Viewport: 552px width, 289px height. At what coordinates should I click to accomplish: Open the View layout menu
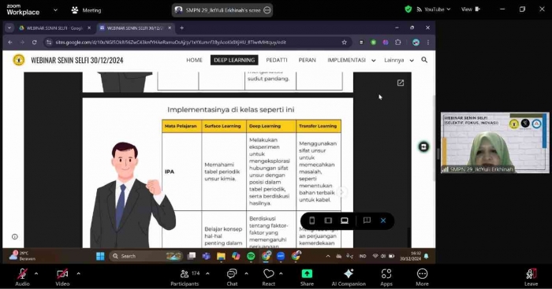pyautogui.click(x=470, y=9)
